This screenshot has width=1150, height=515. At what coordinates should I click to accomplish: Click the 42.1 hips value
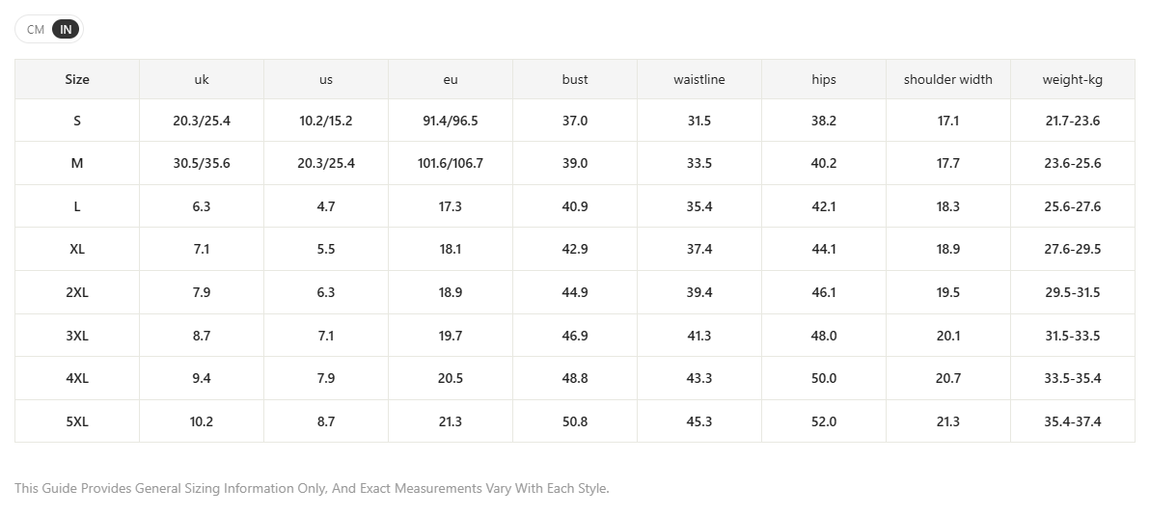coord(824,206)
